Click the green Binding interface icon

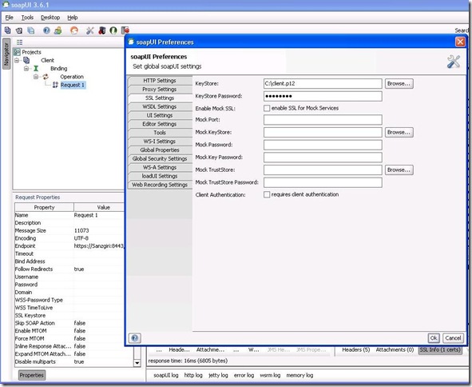(36, 69)
